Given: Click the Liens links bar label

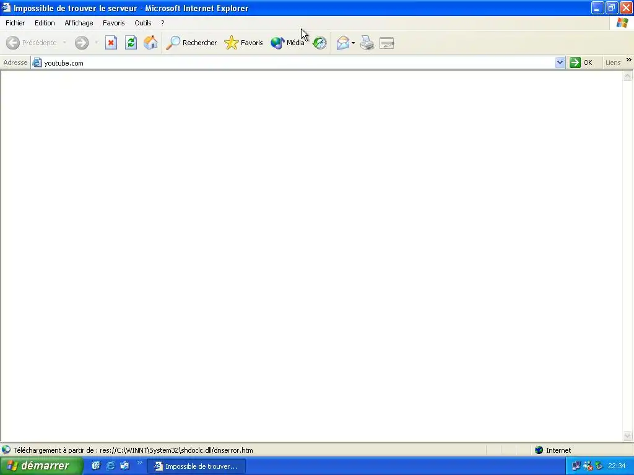Looking at the screenshot, I should [x=612, y=62].
